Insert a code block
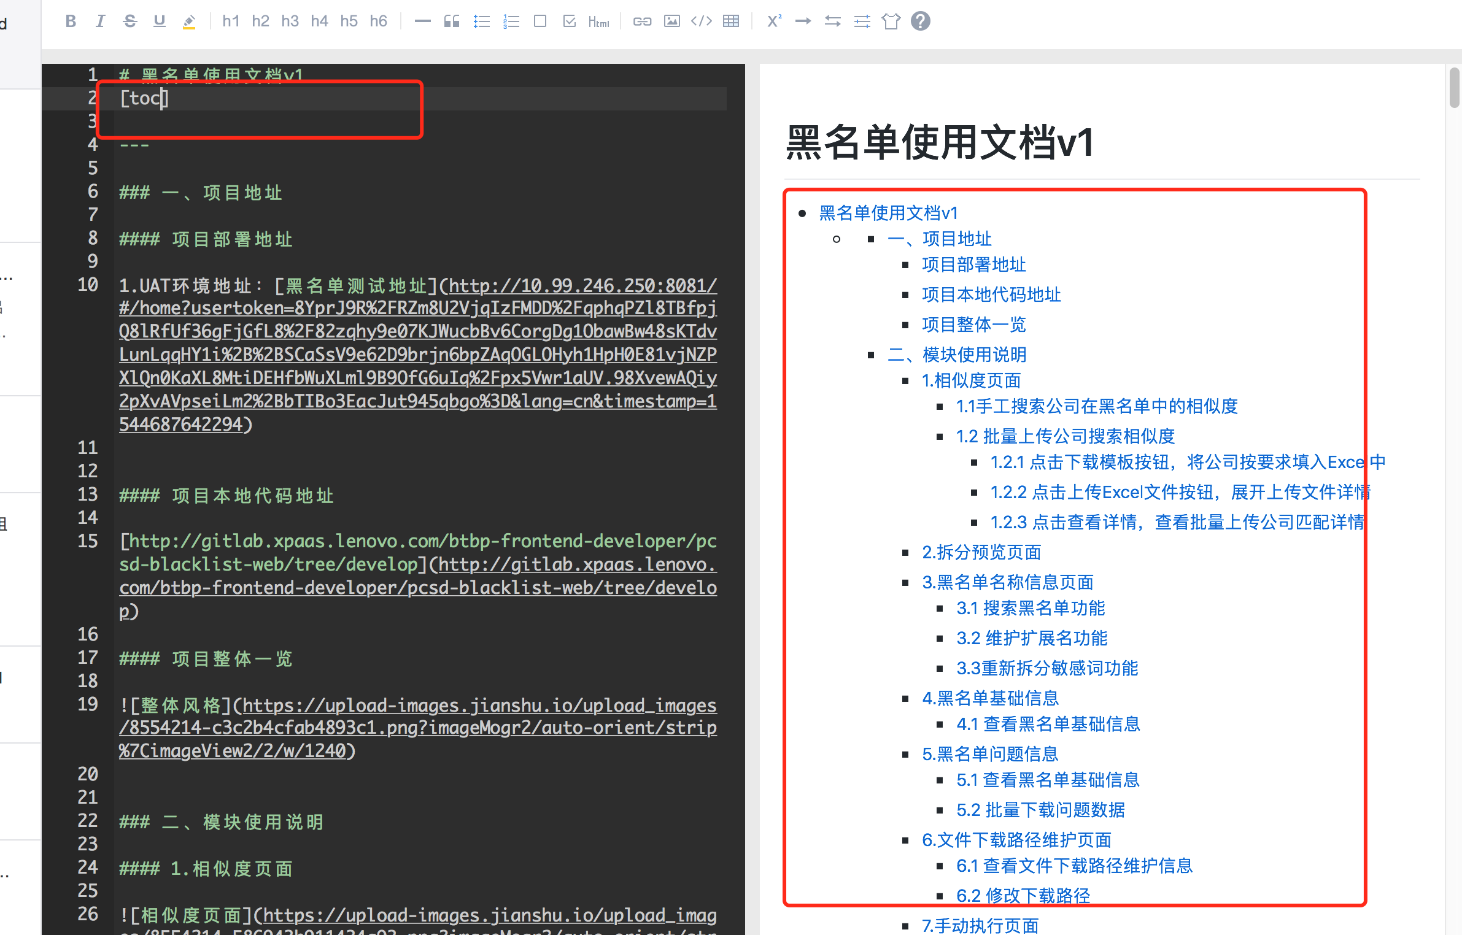 tap(702, 21)
